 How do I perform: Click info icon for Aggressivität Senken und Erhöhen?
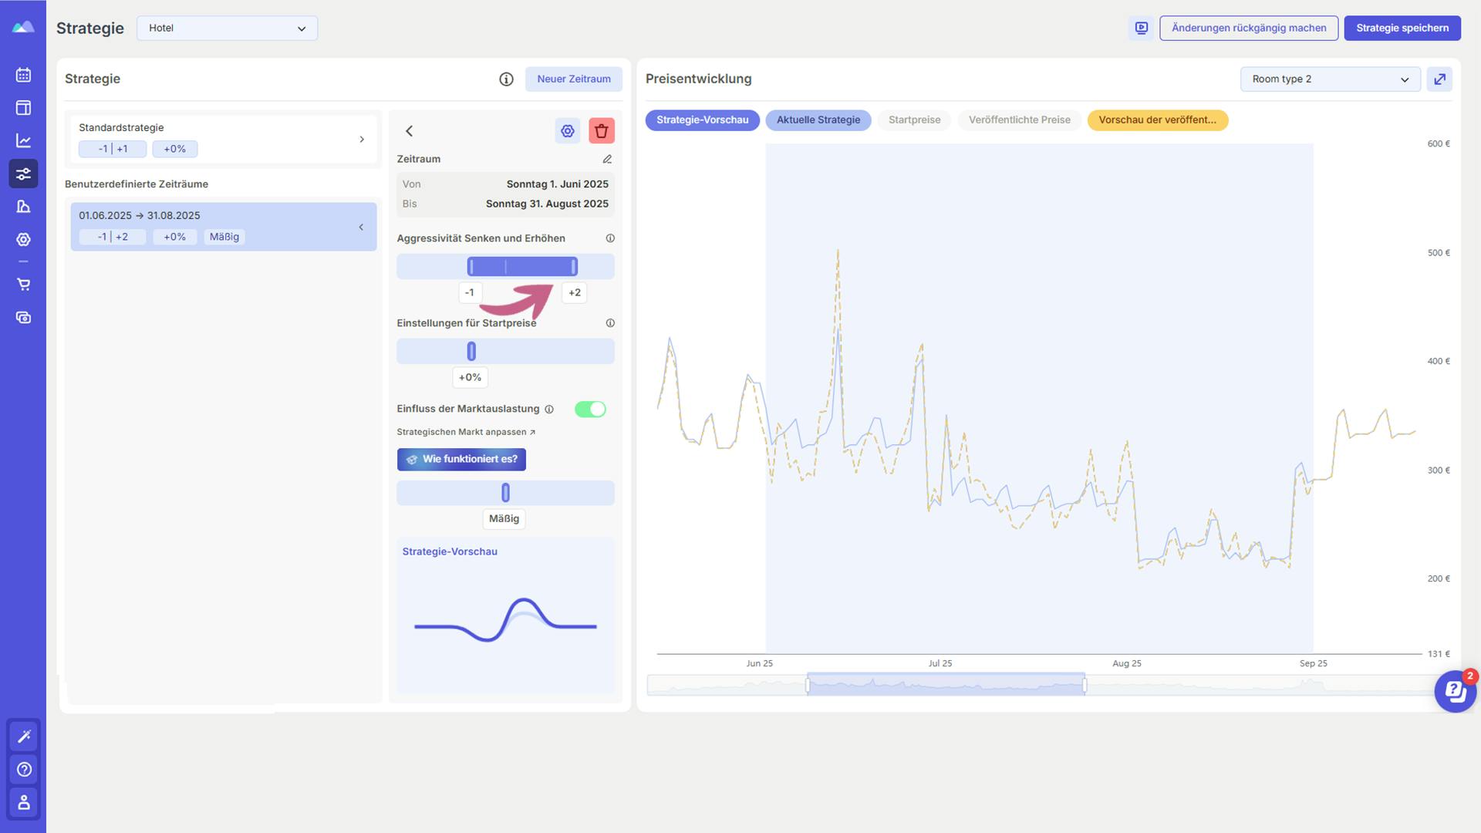click(610, 238)
